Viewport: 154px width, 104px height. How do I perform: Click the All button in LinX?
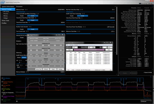pos(94,47)
